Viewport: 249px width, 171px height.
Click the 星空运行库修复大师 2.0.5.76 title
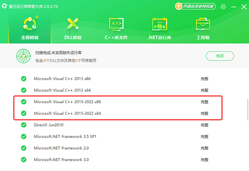point(33,7)
